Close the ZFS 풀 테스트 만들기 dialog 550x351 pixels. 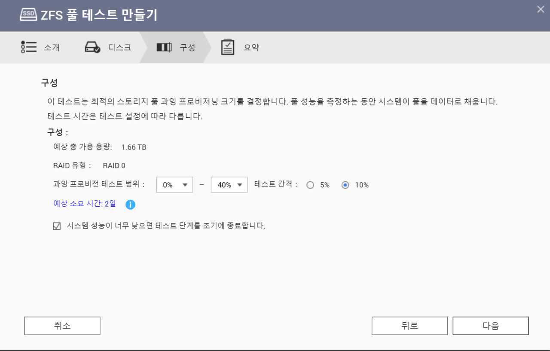tap(541, 9)
